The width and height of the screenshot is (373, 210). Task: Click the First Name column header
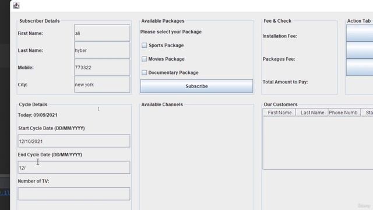[x=279, y=113]
